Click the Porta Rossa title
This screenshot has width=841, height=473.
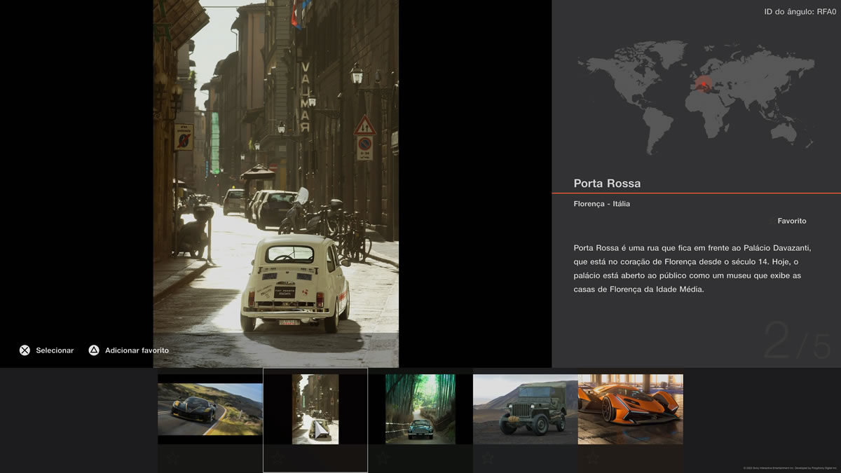607,184
